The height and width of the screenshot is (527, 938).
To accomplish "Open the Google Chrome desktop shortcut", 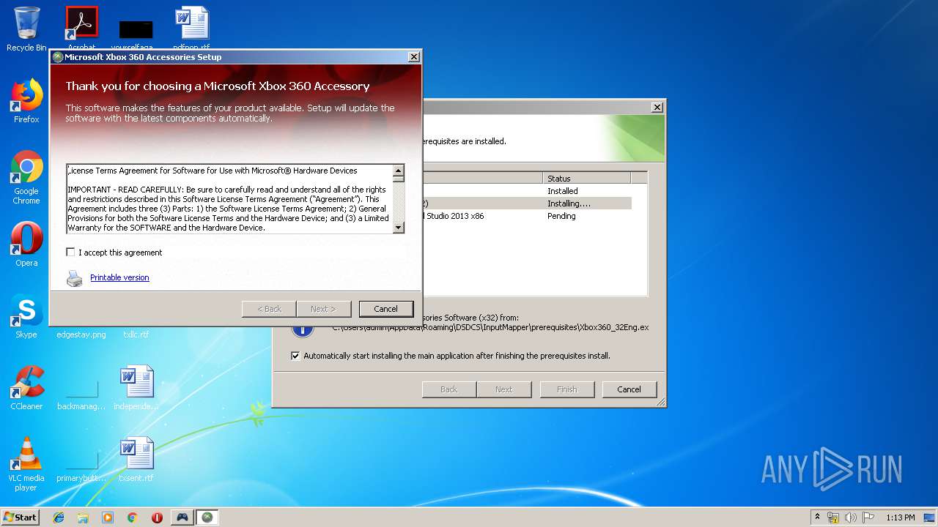I will 26,177.
